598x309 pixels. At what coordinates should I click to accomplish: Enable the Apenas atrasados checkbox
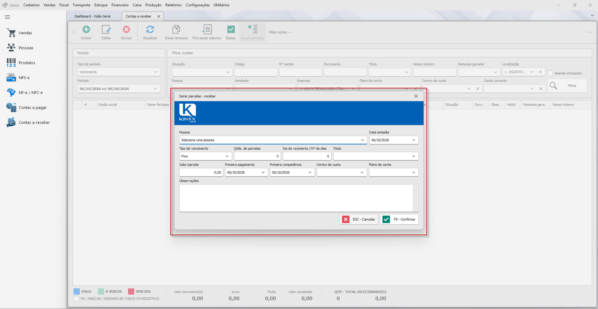[550, 73]
